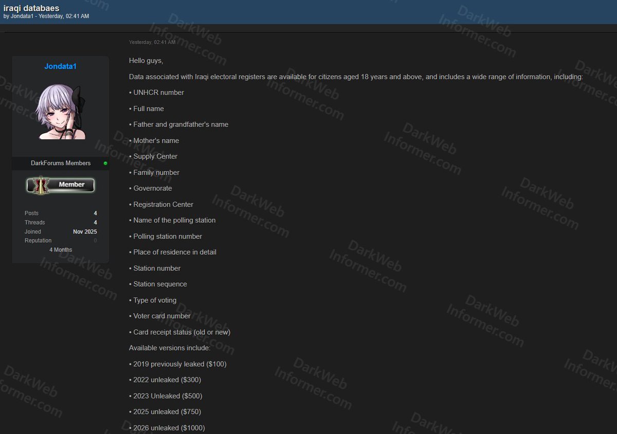Click the 'Hello guys,' line

[146, 61]
